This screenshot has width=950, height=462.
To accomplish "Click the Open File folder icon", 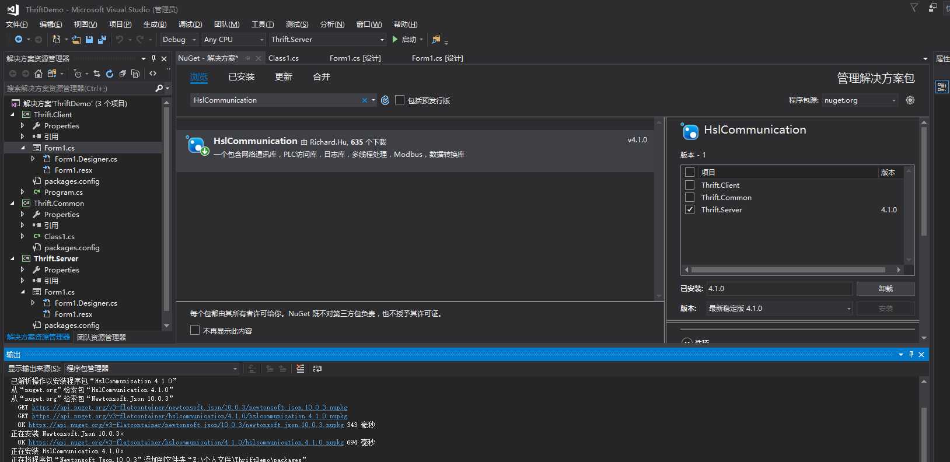I will [x=76, y=39].
